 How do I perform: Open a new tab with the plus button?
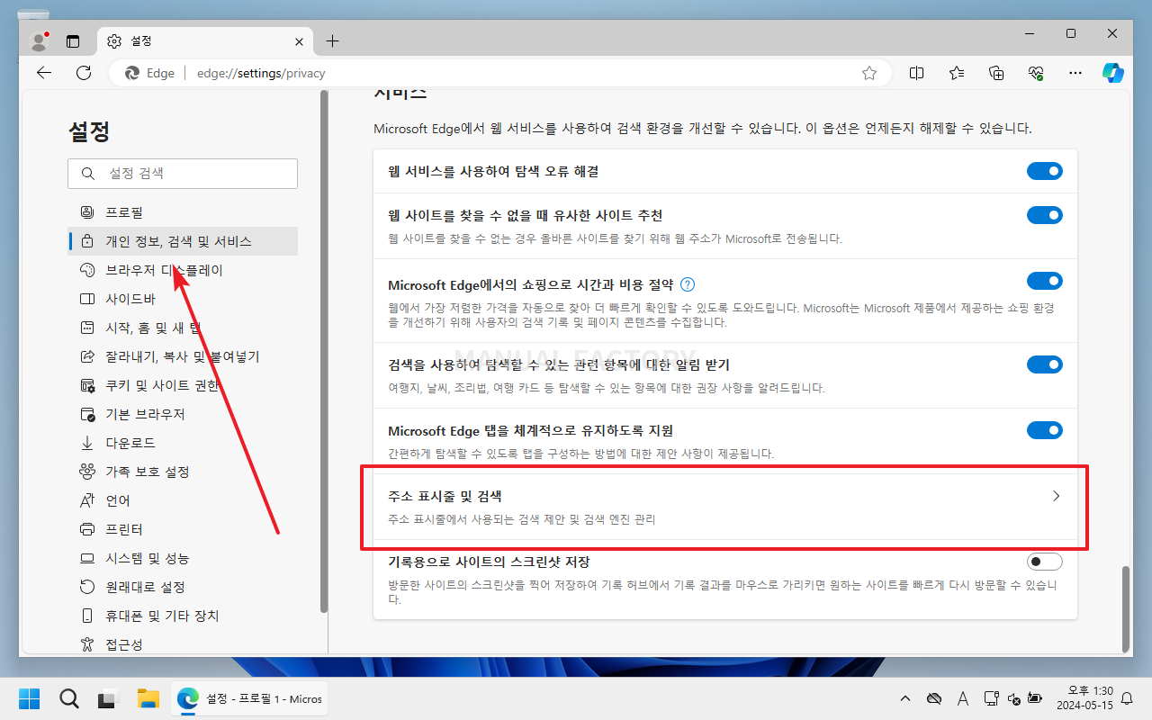coord(332,41)
